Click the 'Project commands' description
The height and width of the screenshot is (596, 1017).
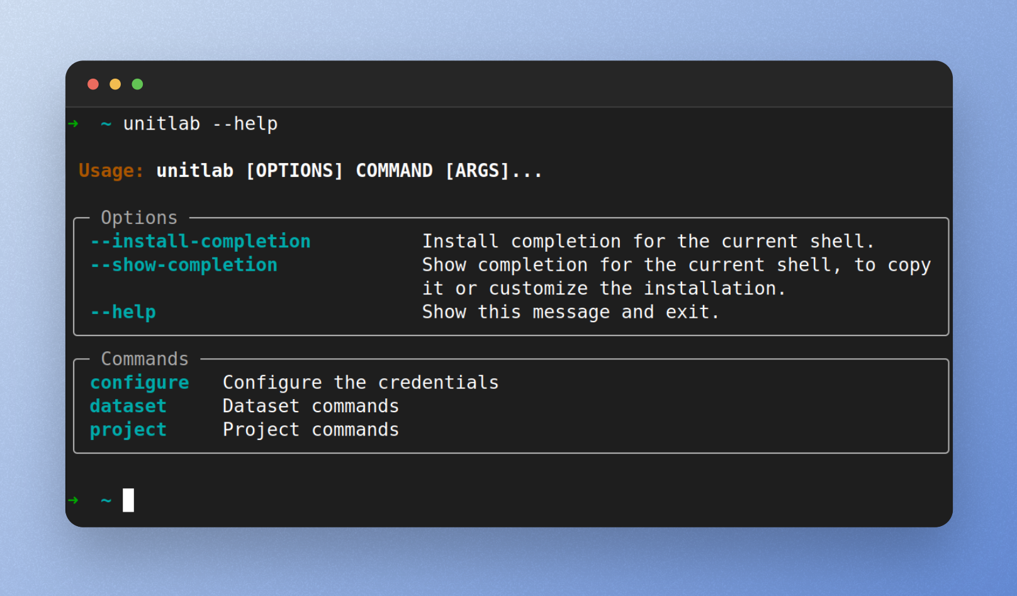pos(311,430)
